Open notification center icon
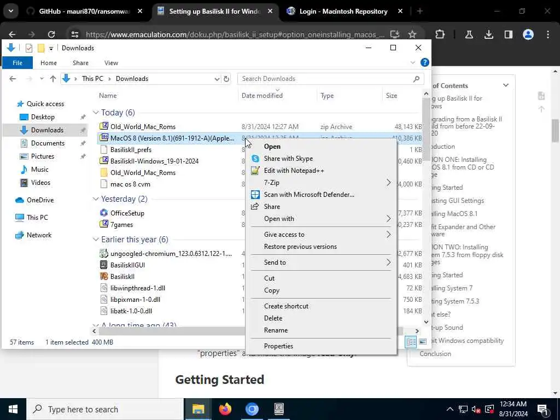Image resolution: width=560 pixels, height=420 pixels. coord(543,409)
